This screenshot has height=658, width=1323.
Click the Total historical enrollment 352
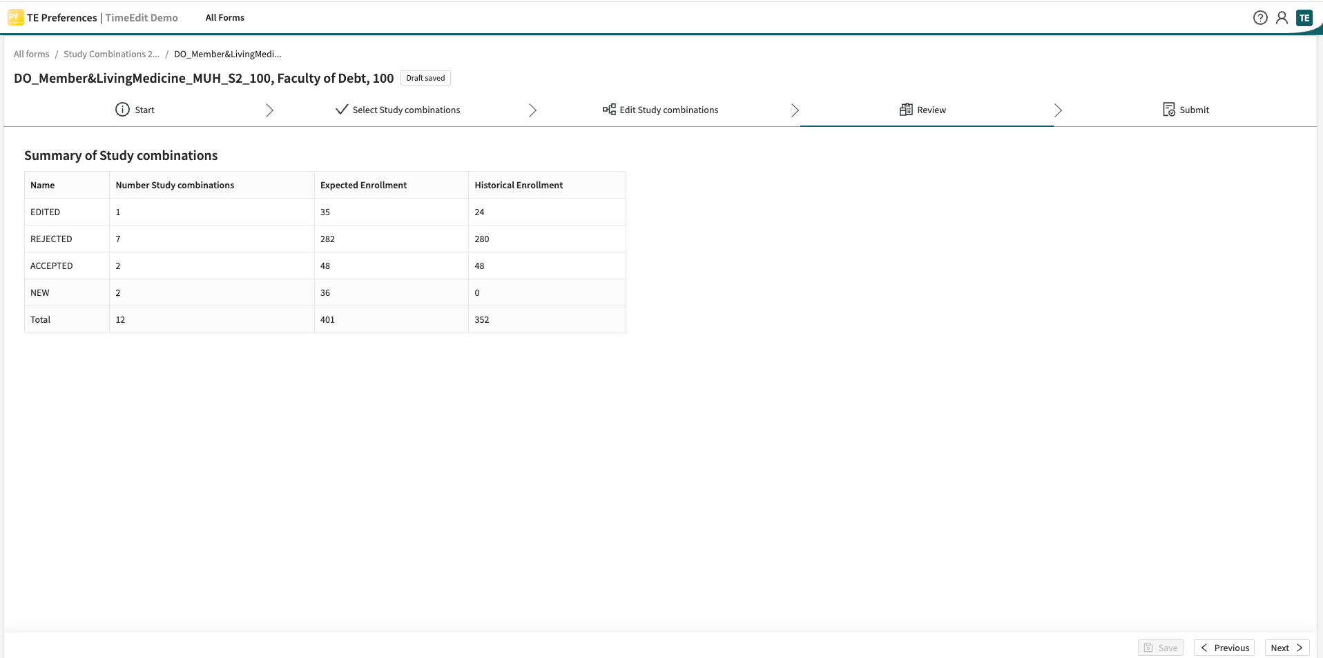tap(482, 319)
